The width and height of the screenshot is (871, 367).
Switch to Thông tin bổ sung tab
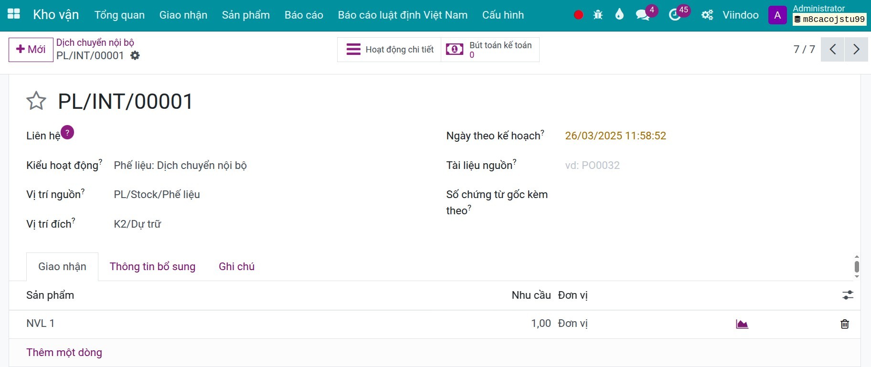(x=152, y=267)
